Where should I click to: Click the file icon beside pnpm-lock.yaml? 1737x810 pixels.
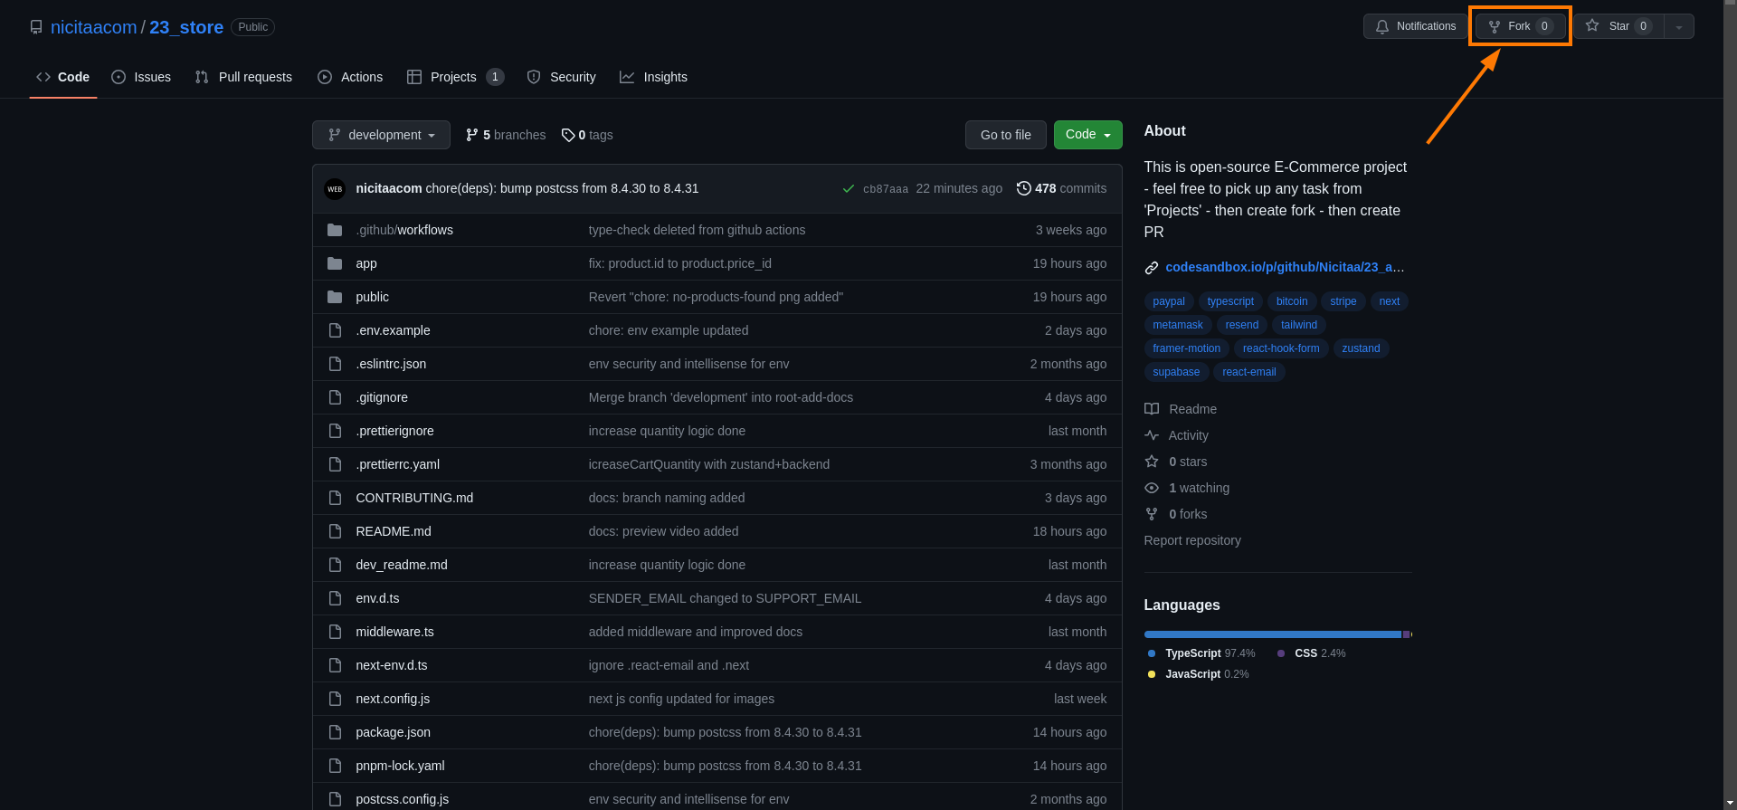tap(335, 766)
